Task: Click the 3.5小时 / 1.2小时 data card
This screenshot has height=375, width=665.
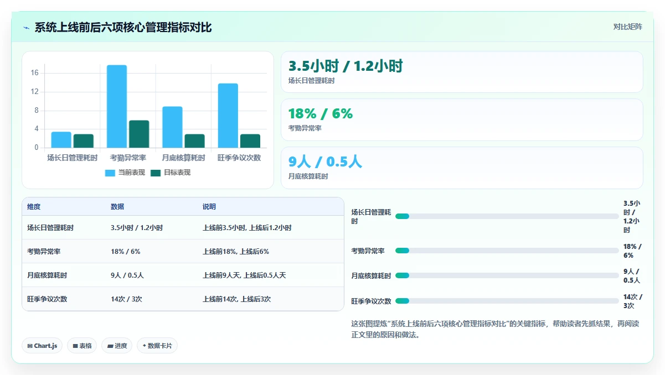Action: (462, 72)
